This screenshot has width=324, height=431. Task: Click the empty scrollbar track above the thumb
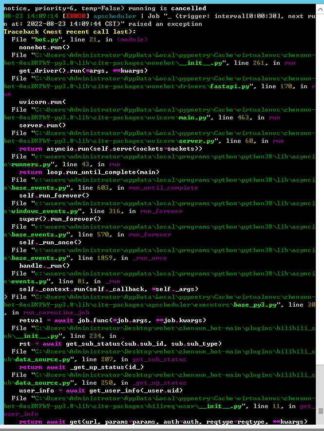tap(320, 190)
